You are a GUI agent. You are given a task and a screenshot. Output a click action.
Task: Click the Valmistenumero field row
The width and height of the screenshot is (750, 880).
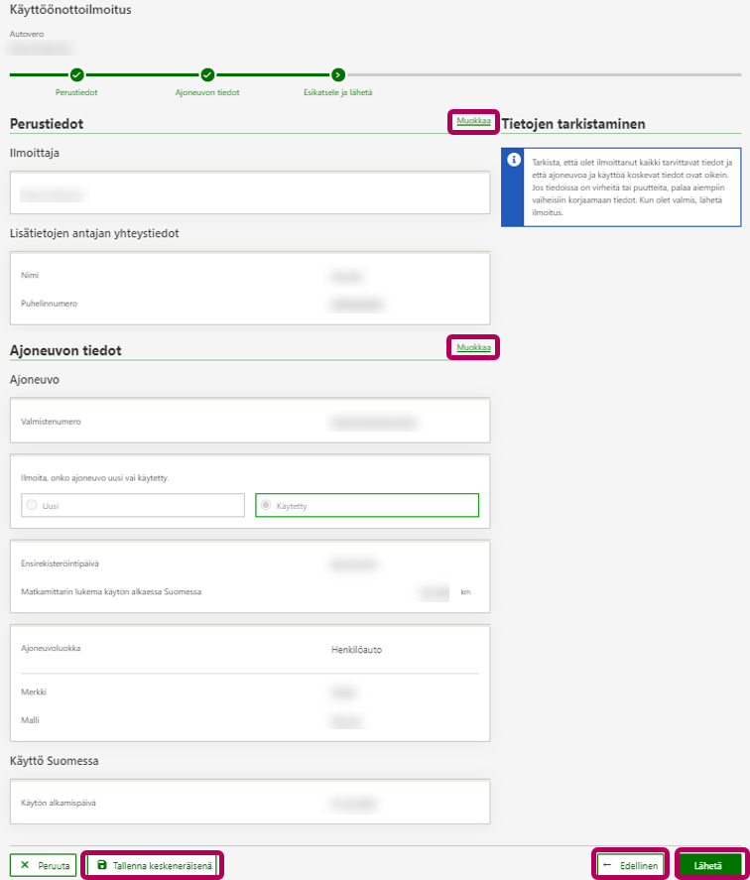click(250, 422)
